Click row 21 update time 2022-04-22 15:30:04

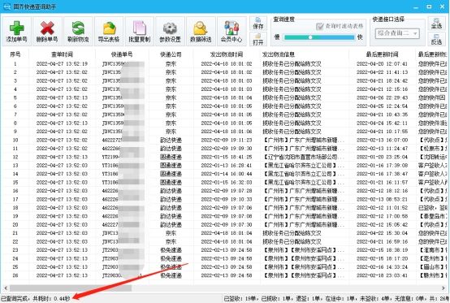[x=382, y=233]
